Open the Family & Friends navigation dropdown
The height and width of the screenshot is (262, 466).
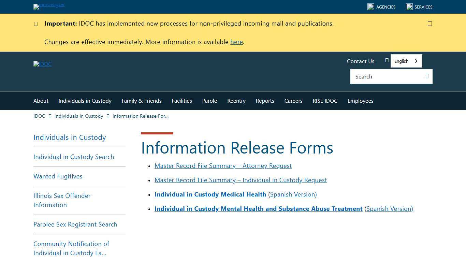142,101
